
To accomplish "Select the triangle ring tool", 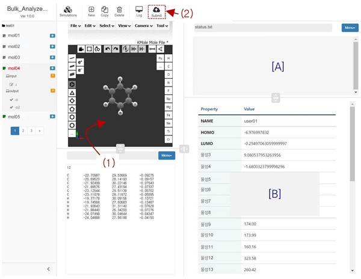I will coord(72,94).
